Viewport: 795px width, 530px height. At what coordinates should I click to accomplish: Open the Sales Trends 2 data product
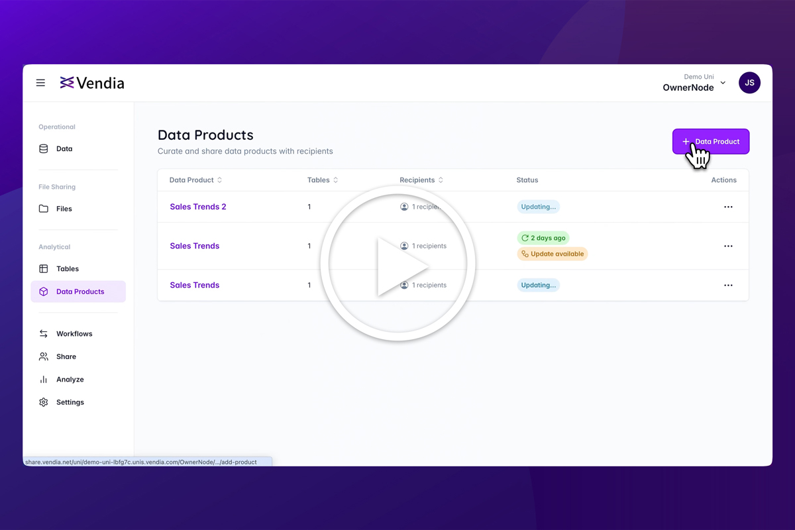click(198, 207)
